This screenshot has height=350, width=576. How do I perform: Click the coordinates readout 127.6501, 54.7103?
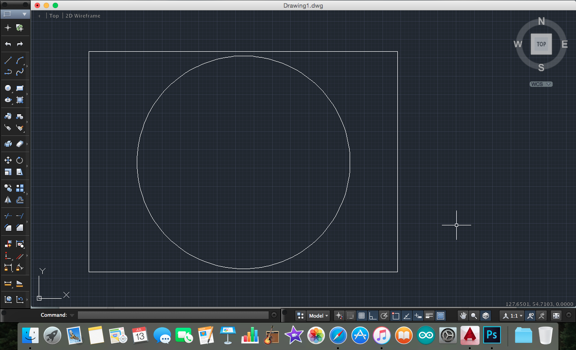(540, 304)
